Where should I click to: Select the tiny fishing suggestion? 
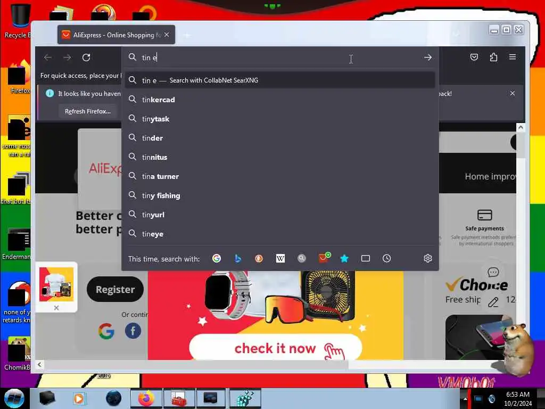(x=280, y=195)
